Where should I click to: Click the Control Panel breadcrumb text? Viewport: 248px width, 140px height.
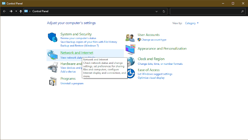40,11
